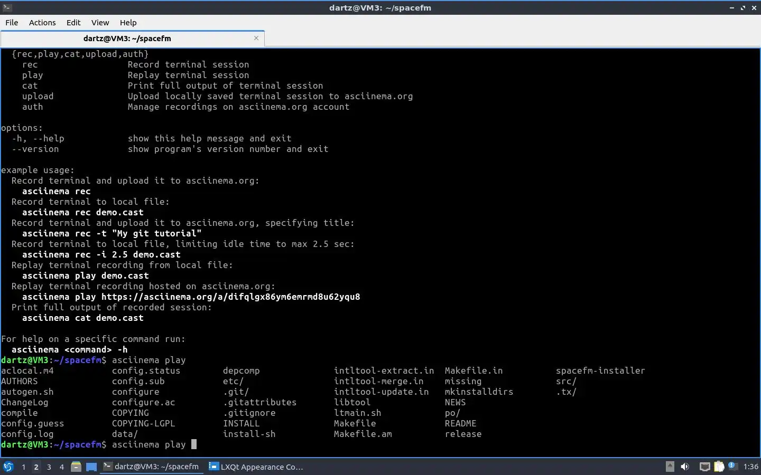The height and width of the screenshot is (475, 761).
Task: Click file name libtool
Action: [352, 402]
